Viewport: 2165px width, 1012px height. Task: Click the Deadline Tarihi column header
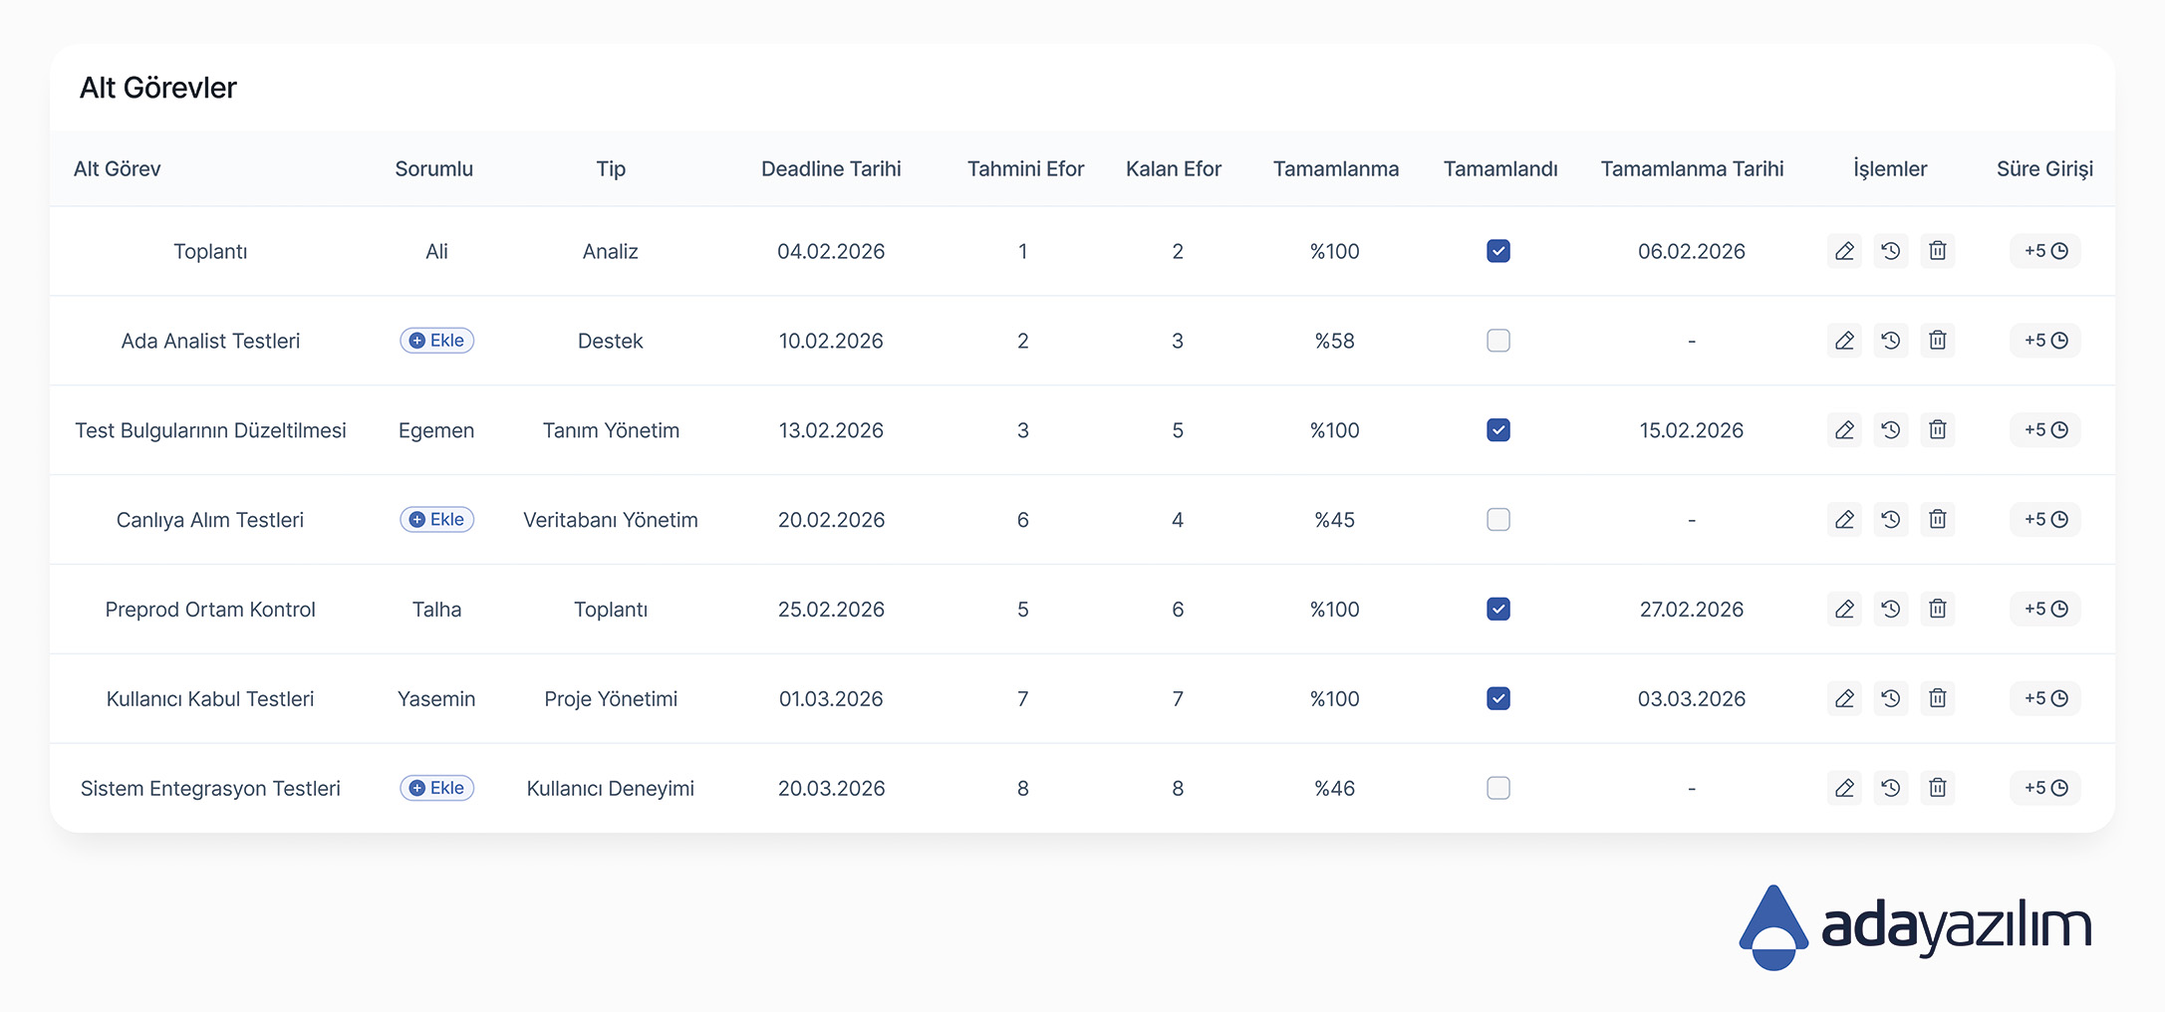pyautogui.click(x=831, y=169)
